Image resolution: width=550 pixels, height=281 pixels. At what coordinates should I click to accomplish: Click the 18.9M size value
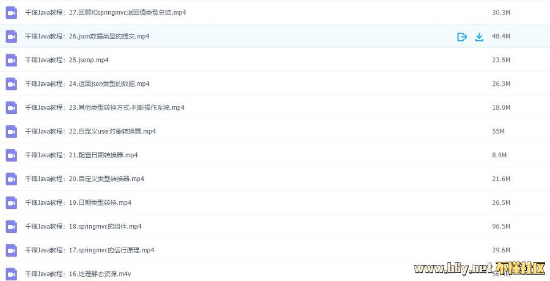(501, 108)
